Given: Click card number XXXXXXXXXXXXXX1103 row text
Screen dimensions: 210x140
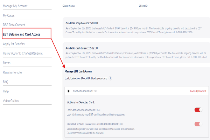Looking at the screenshot, I should [x=85, y=91].
